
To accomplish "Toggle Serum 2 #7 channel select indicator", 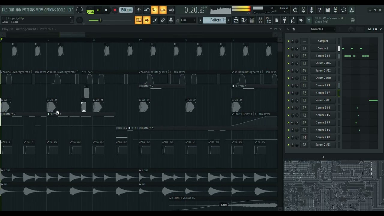I will point(339,93).
